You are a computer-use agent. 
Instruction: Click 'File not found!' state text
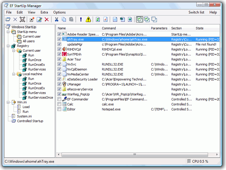[206, 44]
